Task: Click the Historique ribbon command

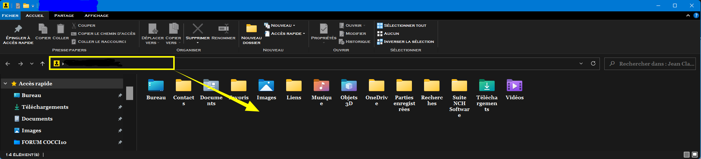Action: coord(355,41)
